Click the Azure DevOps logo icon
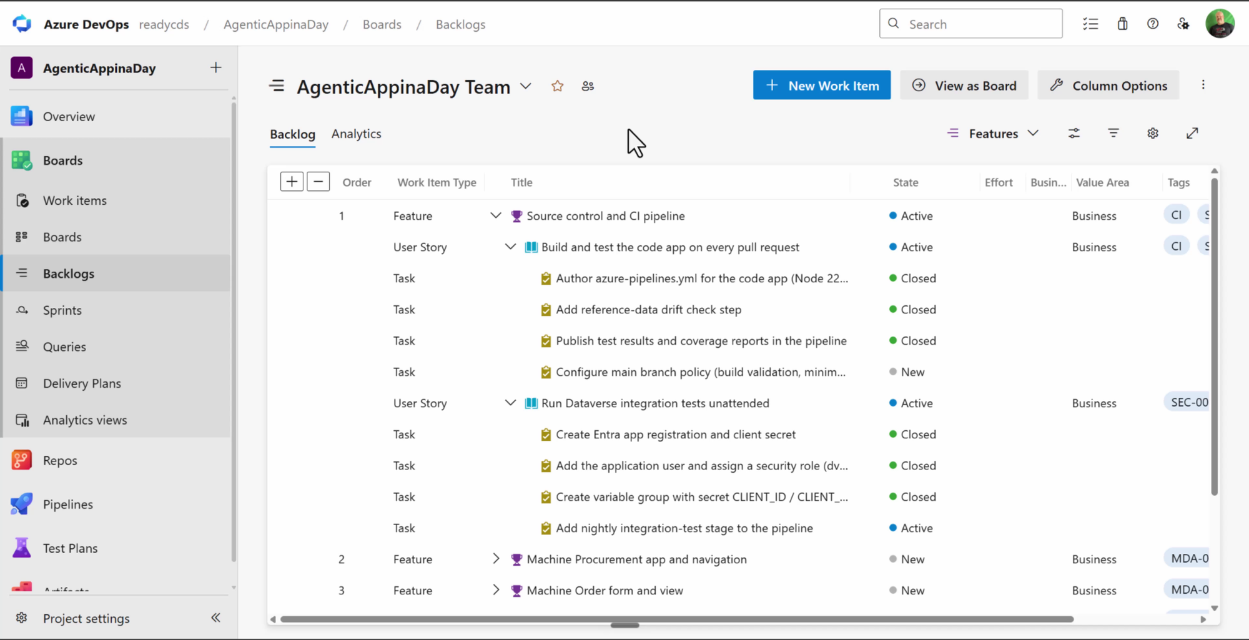 coord(22,24)
